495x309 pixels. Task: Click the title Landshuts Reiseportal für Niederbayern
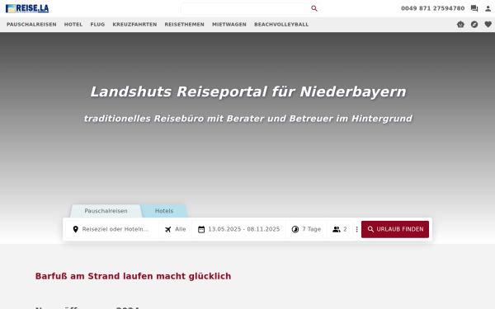[248, 91]
